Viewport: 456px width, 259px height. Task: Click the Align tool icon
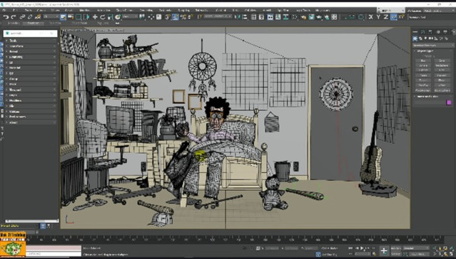tap(245, 17)
